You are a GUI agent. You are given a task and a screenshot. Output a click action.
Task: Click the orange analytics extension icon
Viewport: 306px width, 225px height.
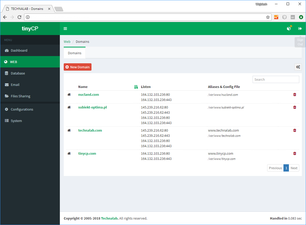(x=276, y=17)
